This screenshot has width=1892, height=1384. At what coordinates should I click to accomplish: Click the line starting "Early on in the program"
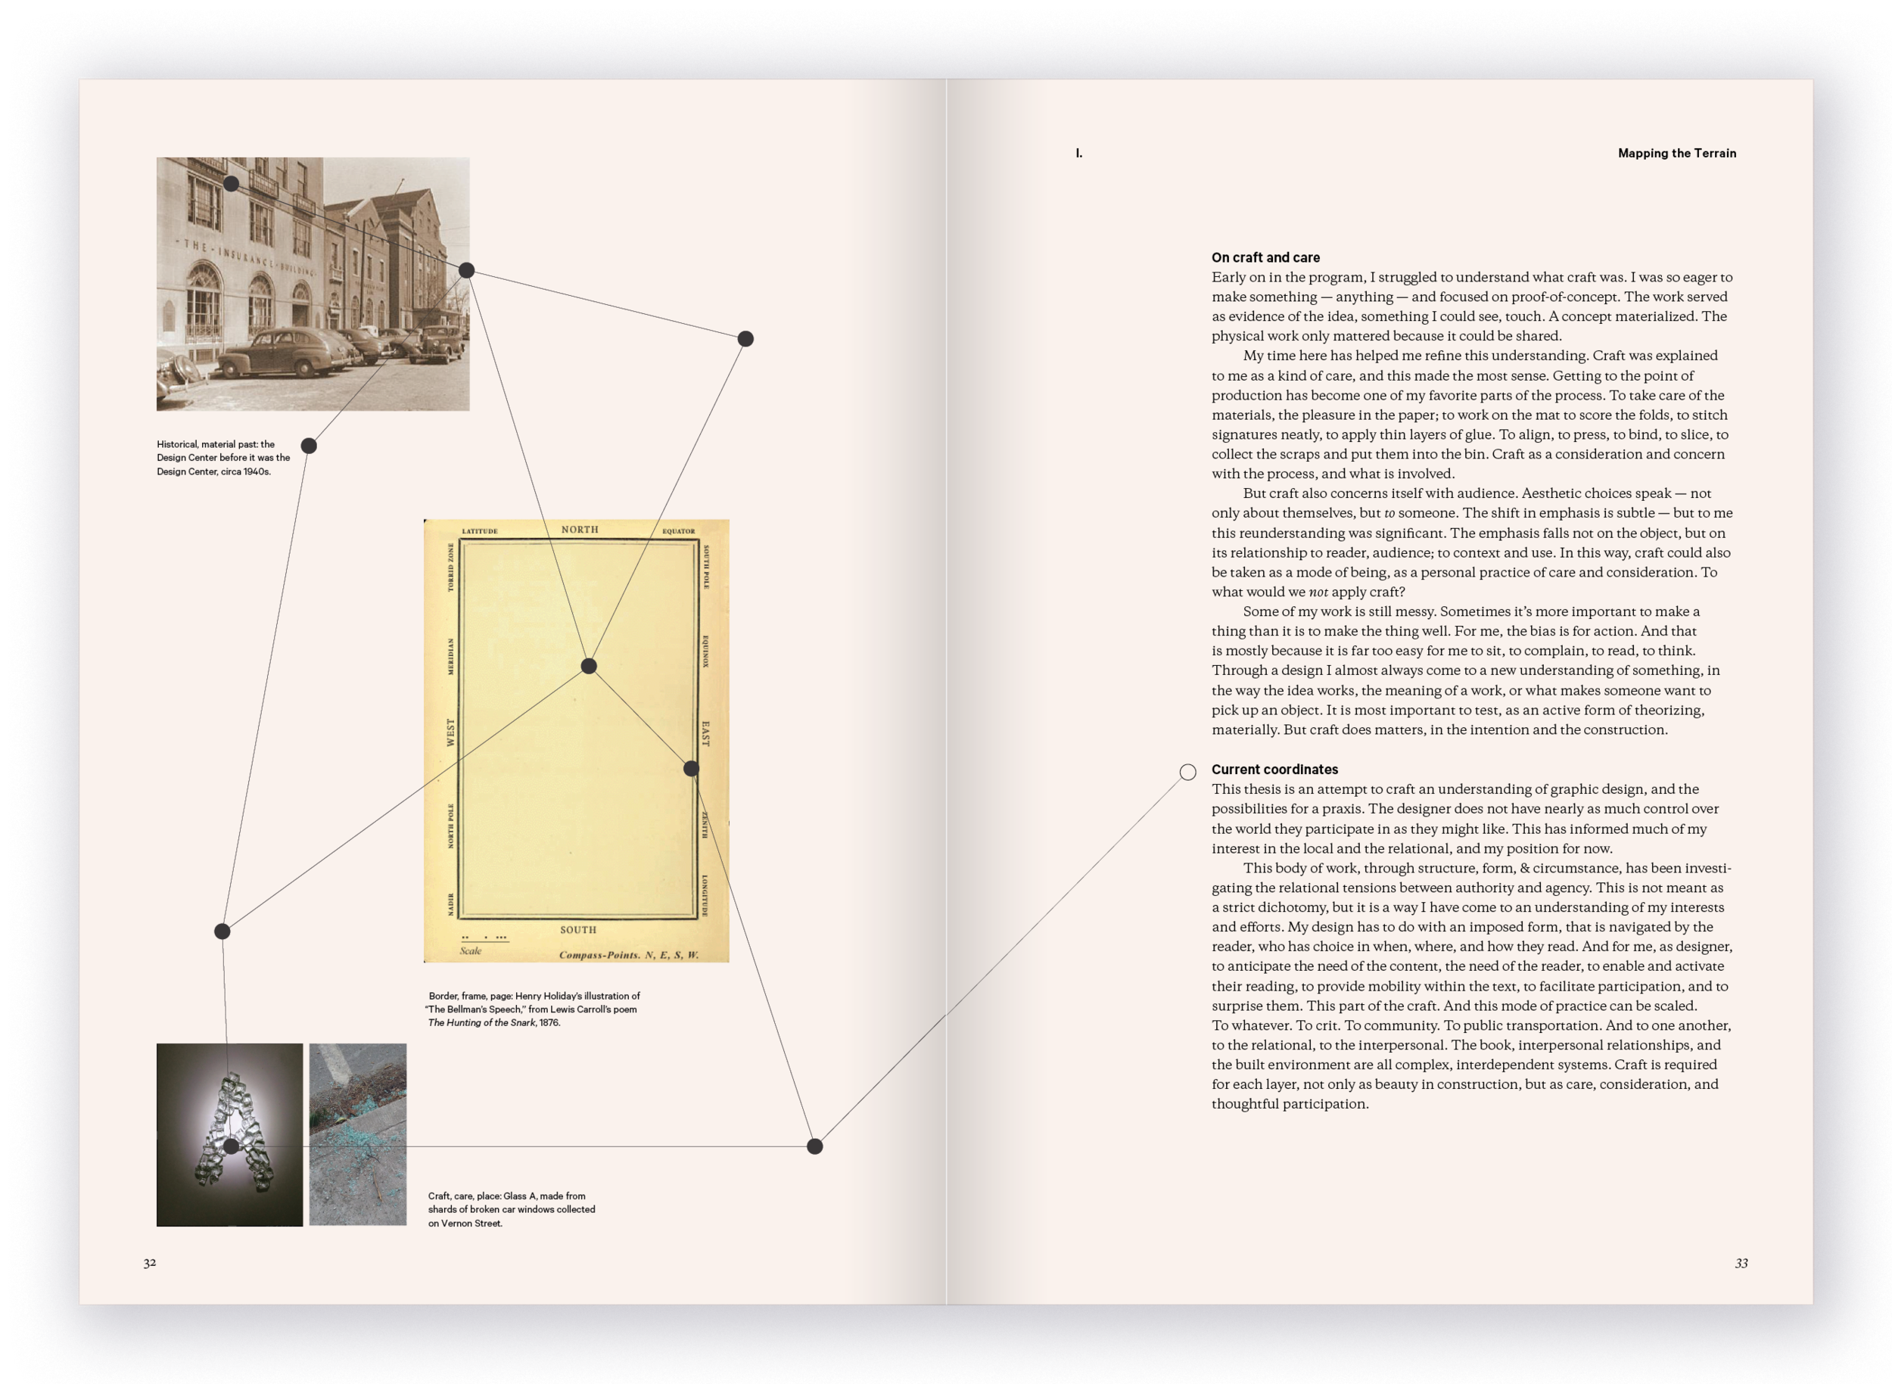pos(1471,277)
